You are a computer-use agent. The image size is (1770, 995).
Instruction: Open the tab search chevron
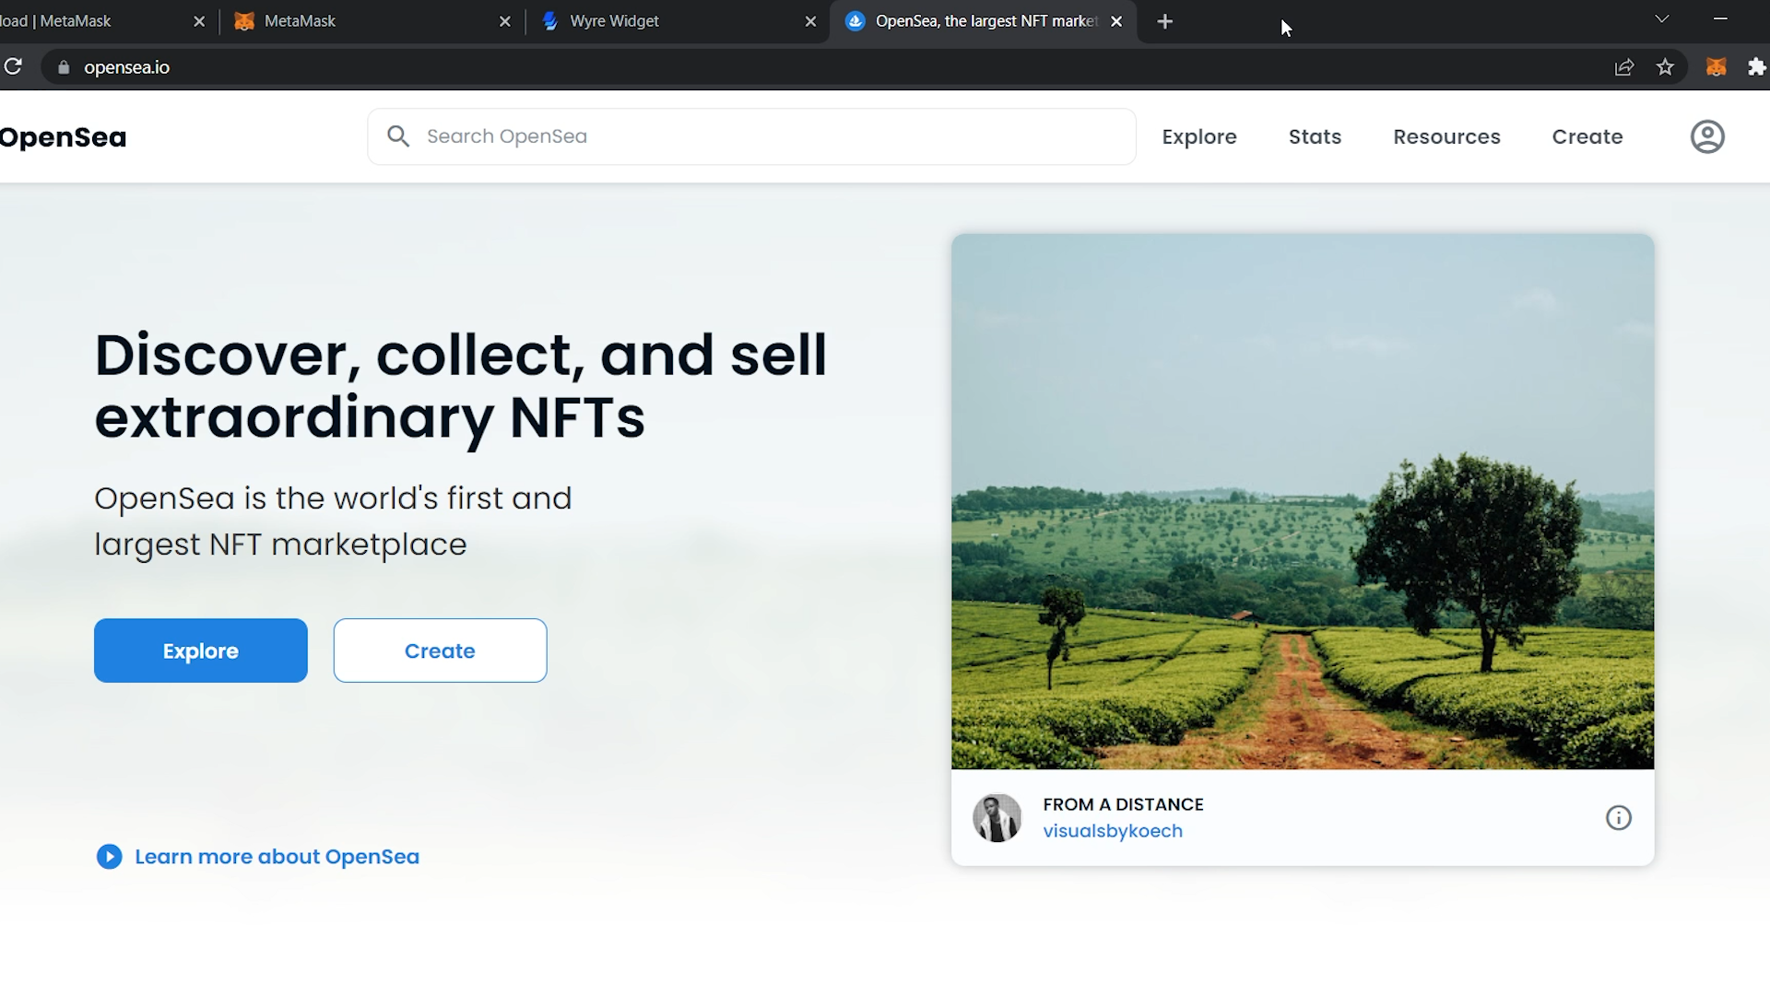tap(1662, 18)
